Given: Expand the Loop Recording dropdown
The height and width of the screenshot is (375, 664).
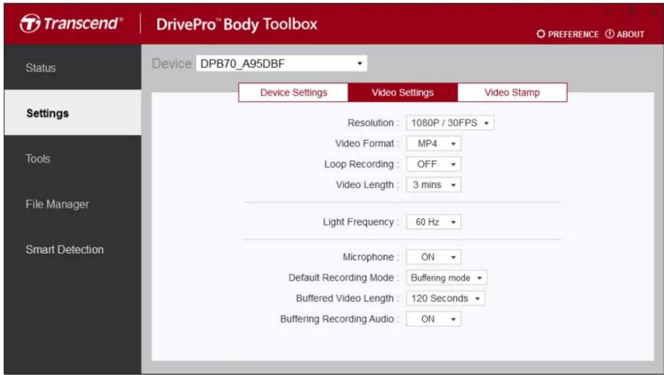Looking at the screenshot, I should (x=434, y=164).
